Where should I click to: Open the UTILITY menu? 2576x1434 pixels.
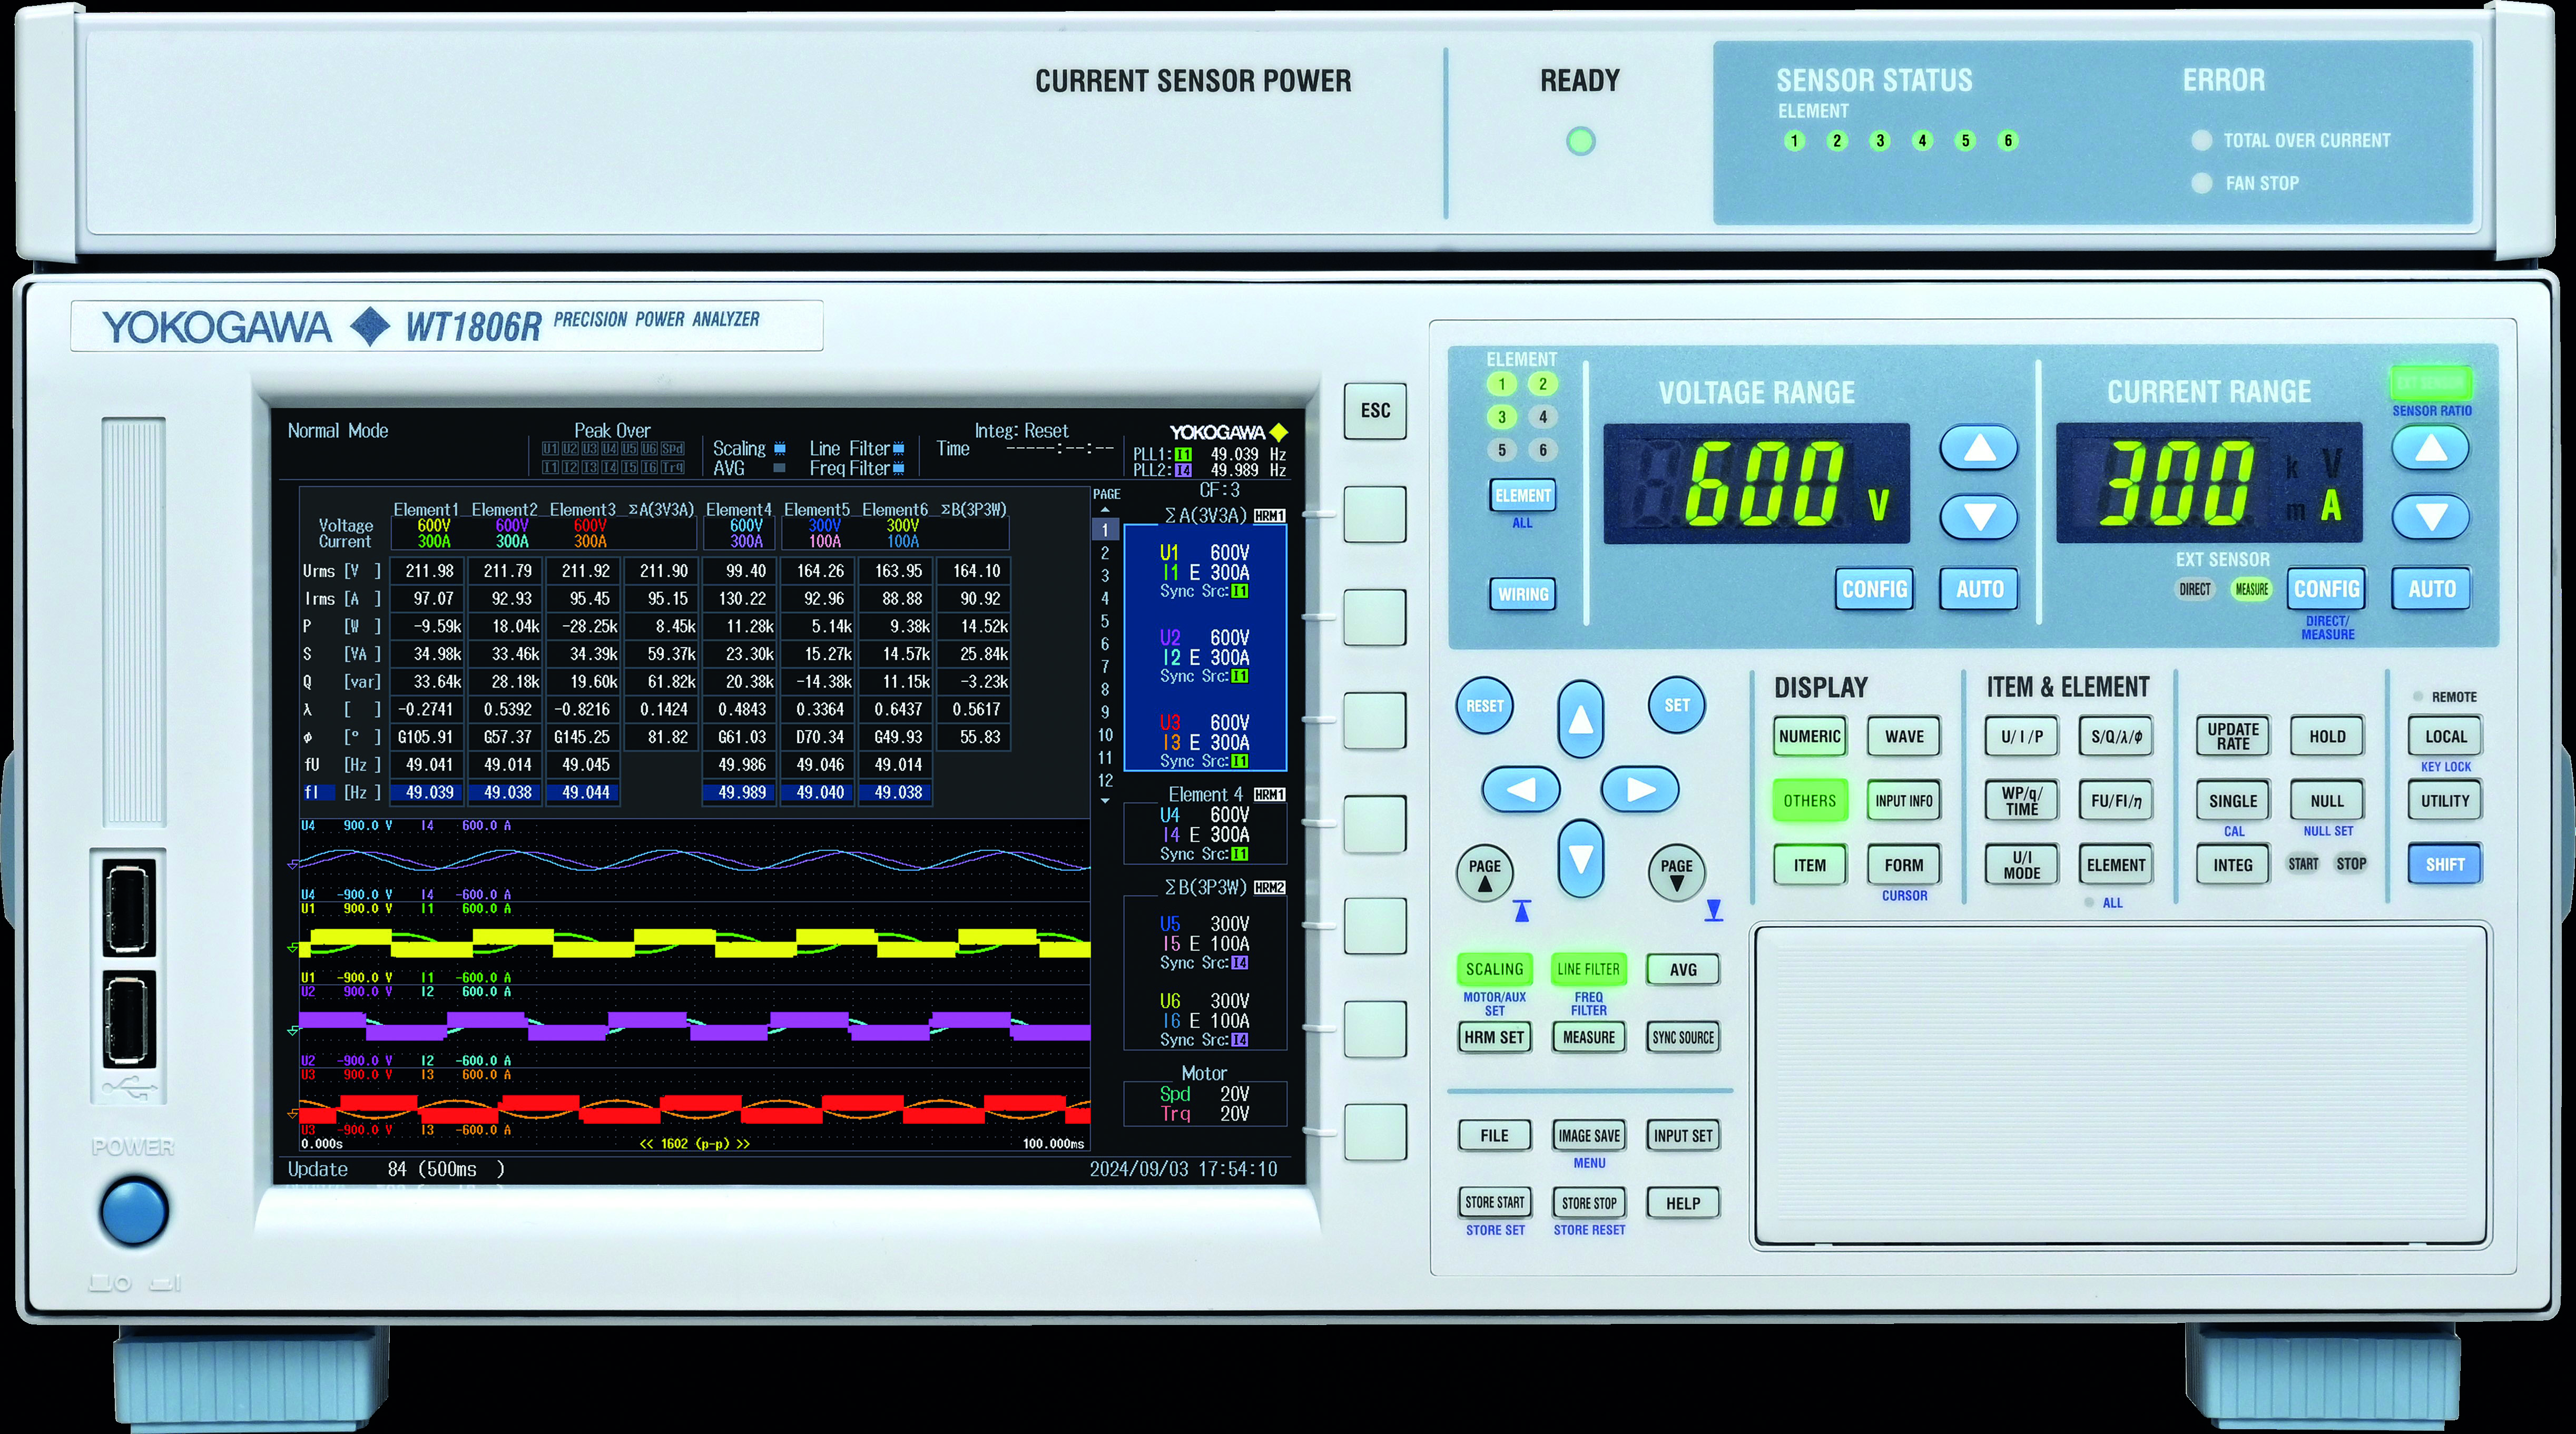pos(2444,800)
